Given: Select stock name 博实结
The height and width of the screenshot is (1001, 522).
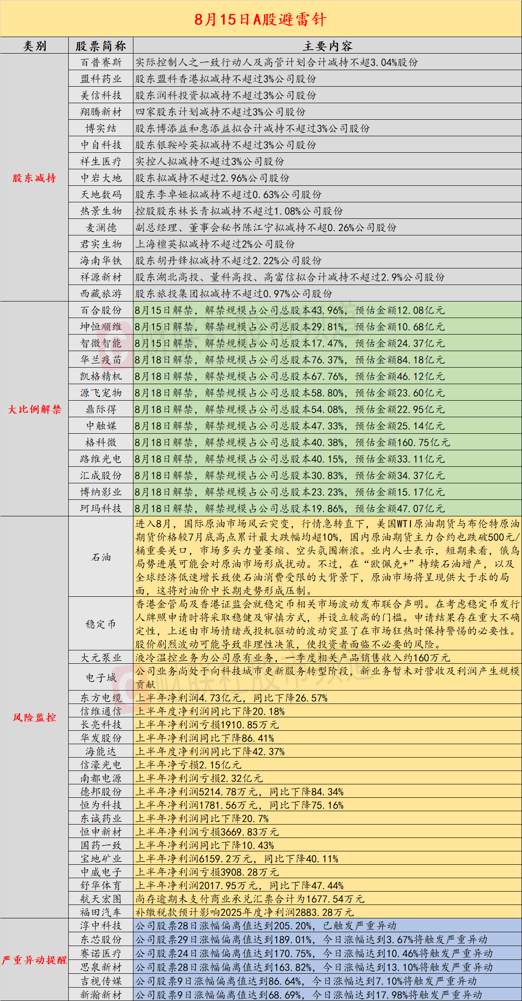Looking at the screenshot, I should (x=101, y=128).
